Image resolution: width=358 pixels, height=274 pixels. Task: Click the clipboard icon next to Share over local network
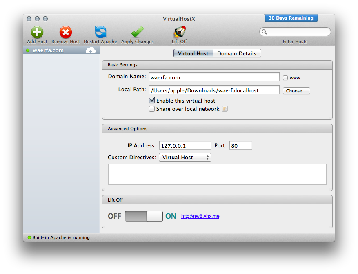coord(225,109)
